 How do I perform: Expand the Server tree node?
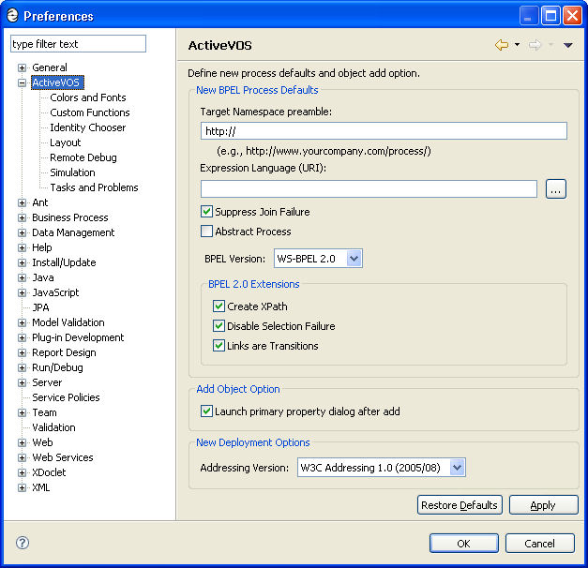[x=23, y=382]
